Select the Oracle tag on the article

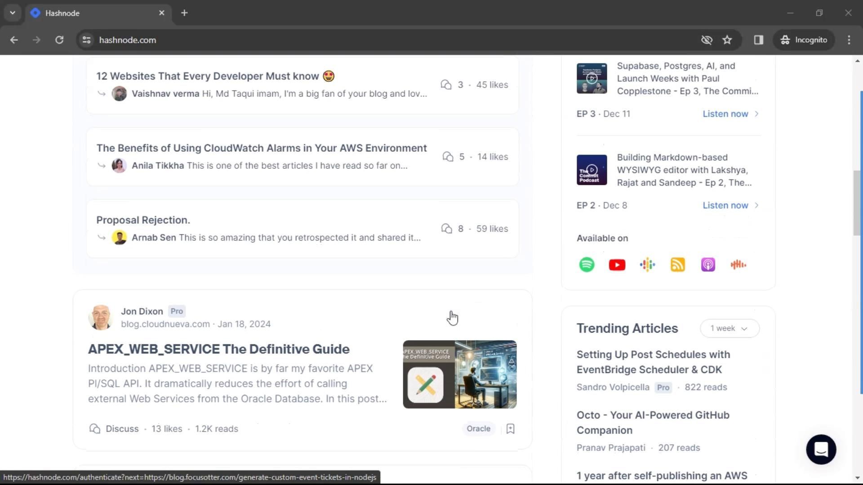pos(478,428)
